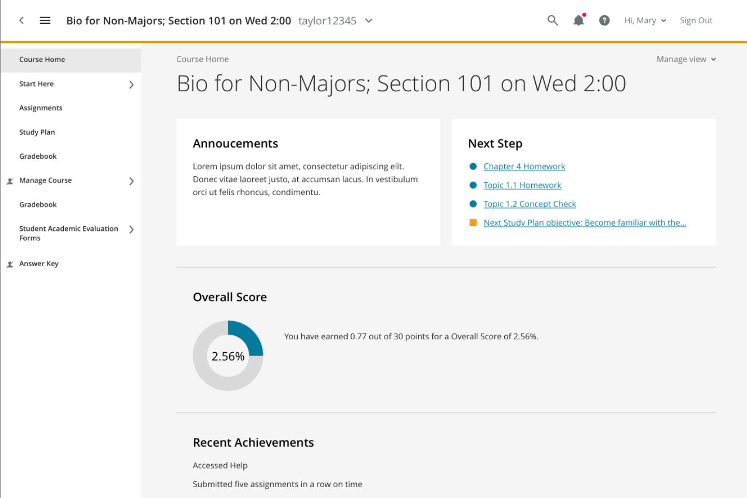Expand Student Academic Evaluation Forms chevron
747x498 pixels.
(131, 229)
